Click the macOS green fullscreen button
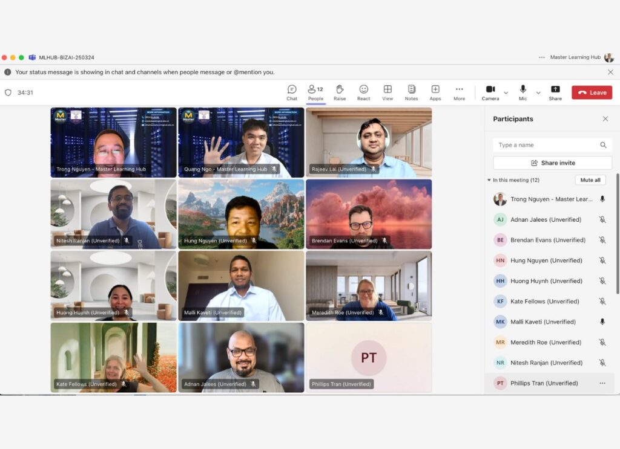 21,57
